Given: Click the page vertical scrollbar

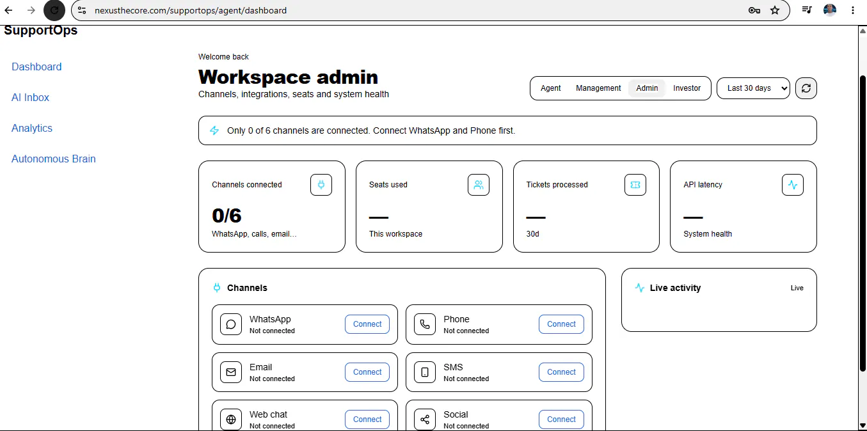Looking at the screenshot, I should coord(862,223).
